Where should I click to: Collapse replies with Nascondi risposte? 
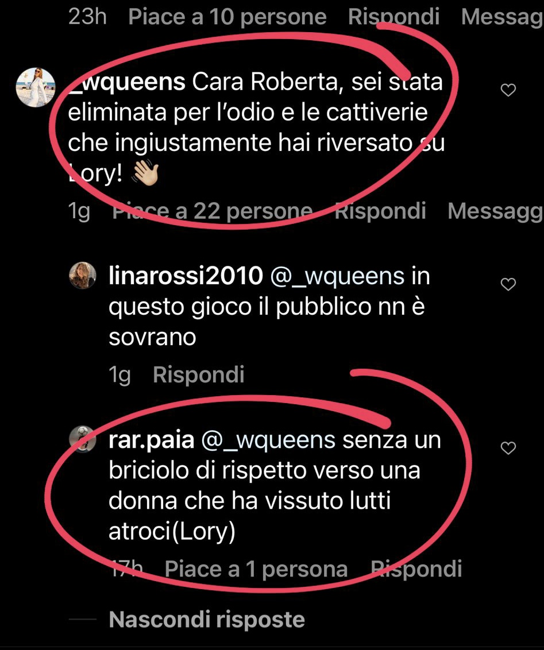[206, 620]
